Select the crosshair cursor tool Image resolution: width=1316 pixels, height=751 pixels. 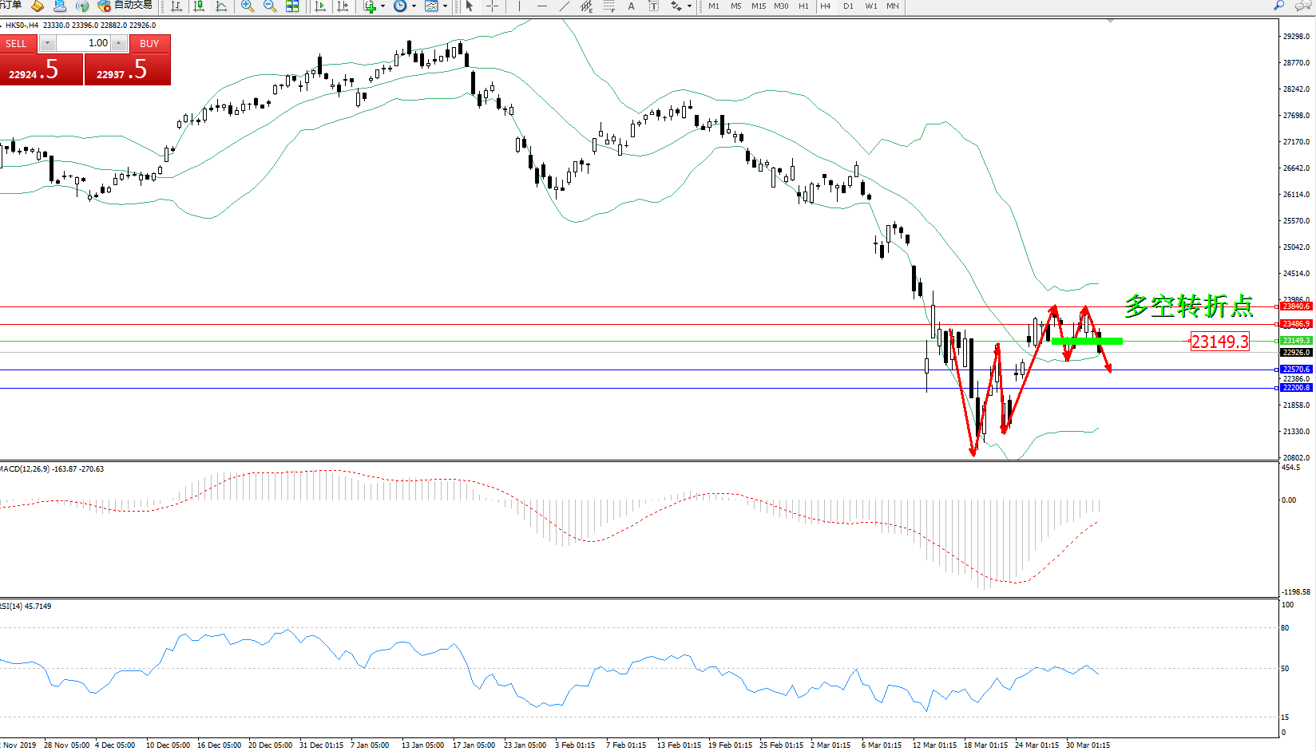click(x=493, y=6)
